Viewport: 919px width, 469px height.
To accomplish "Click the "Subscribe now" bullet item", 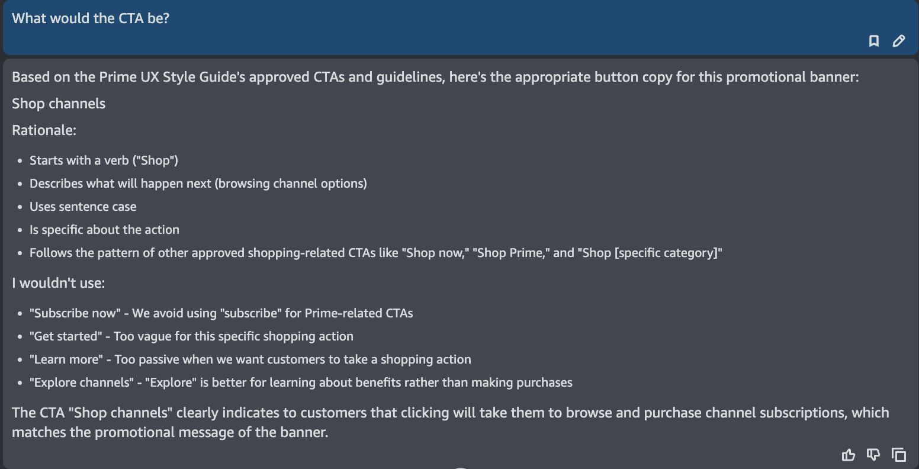I will click(x=221, y=313).
